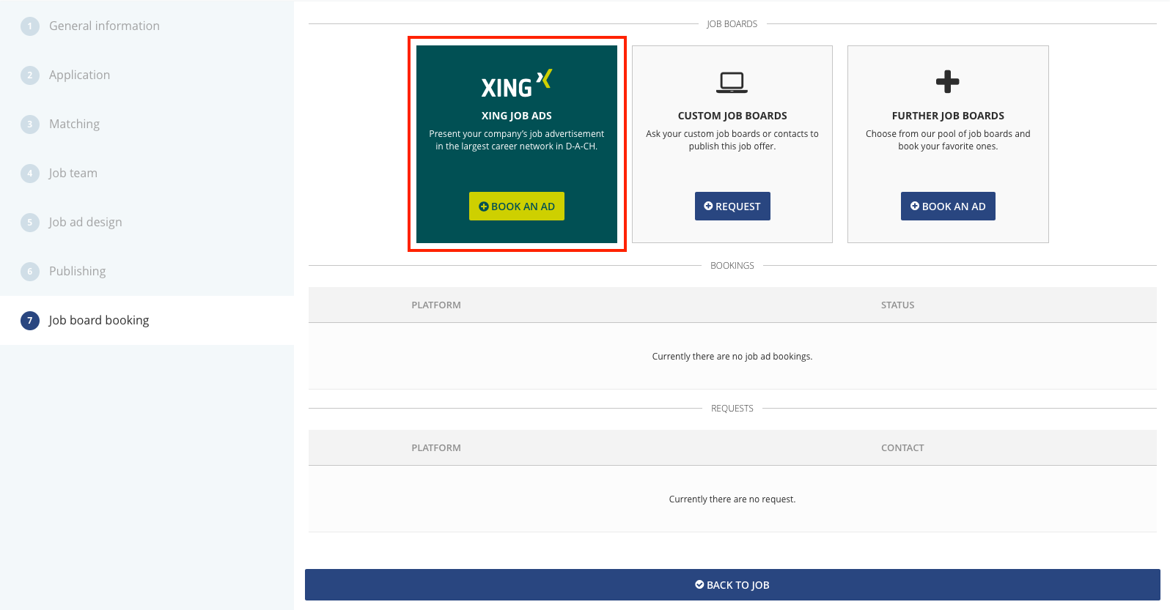The height and width of the screenshot is (610, 1170).
Task: Click Request on Custom Job Boards card
Action: (x=732, y=207)
